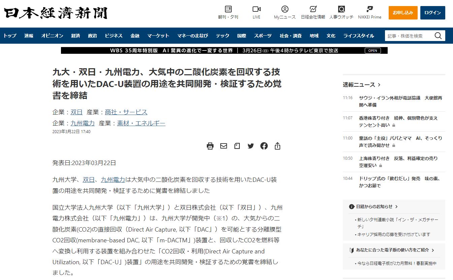Open the 人事ウオッチ icon
Viewport: 453px width, 280px height.
[x=341, y=9]
